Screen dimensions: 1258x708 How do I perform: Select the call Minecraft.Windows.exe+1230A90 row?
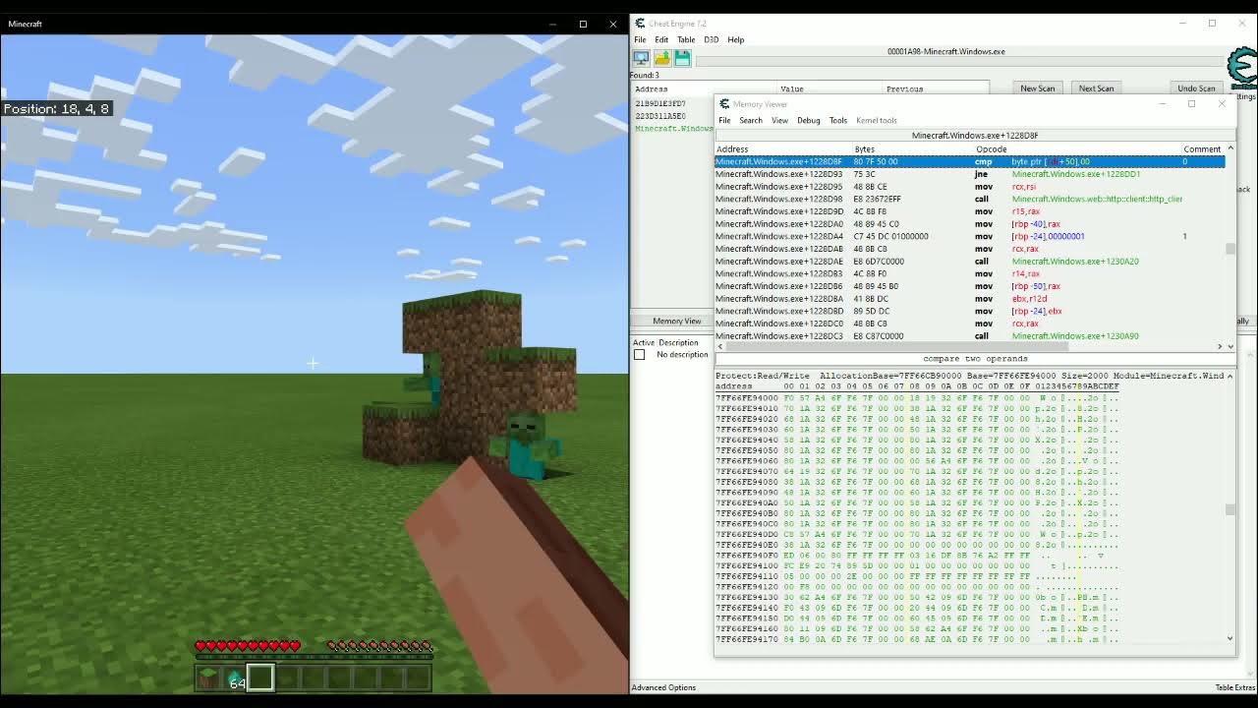(x=969, y=336)
